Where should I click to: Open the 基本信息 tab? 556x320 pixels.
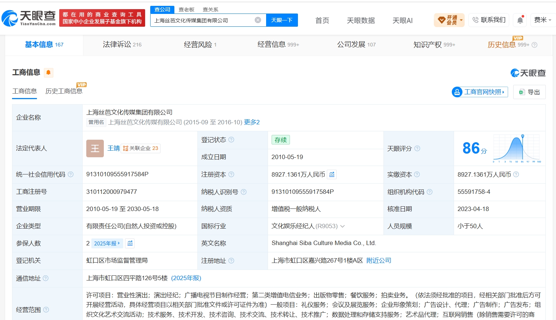coord(44,45)
